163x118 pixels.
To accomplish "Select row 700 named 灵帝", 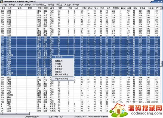I will pyautogui.click(x=80, y=84).
